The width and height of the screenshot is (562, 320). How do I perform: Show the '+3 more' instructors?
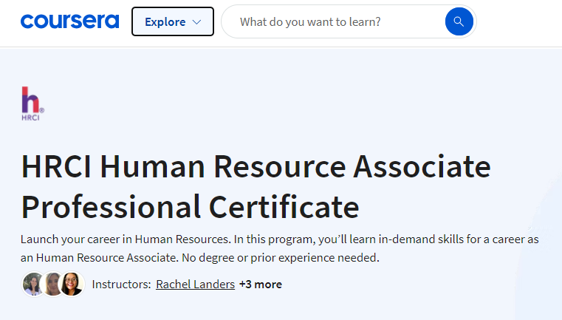[x=261, y=284]
